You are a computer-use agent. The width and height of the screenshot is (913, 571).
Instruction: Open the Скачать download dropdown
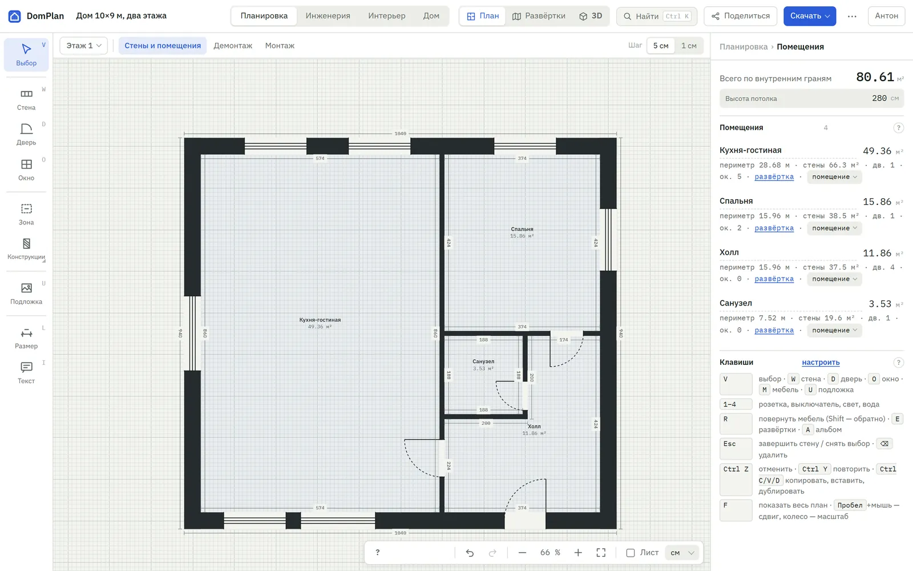point(810,16)
